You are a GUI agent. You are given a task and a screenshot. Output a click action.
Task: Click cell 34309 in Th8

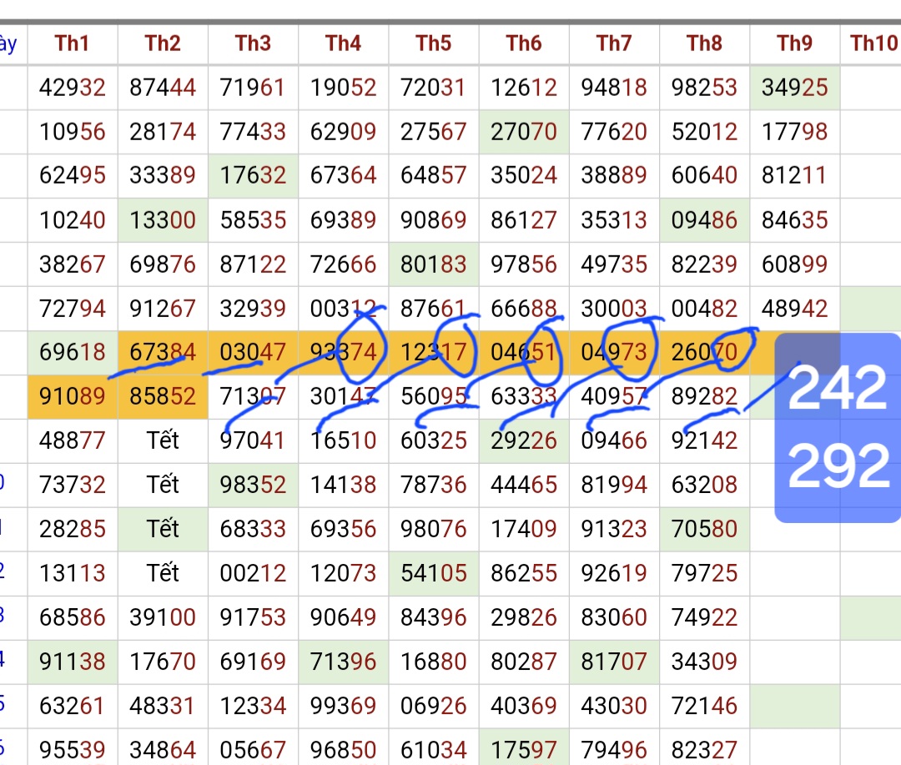[x=704, y=662]
